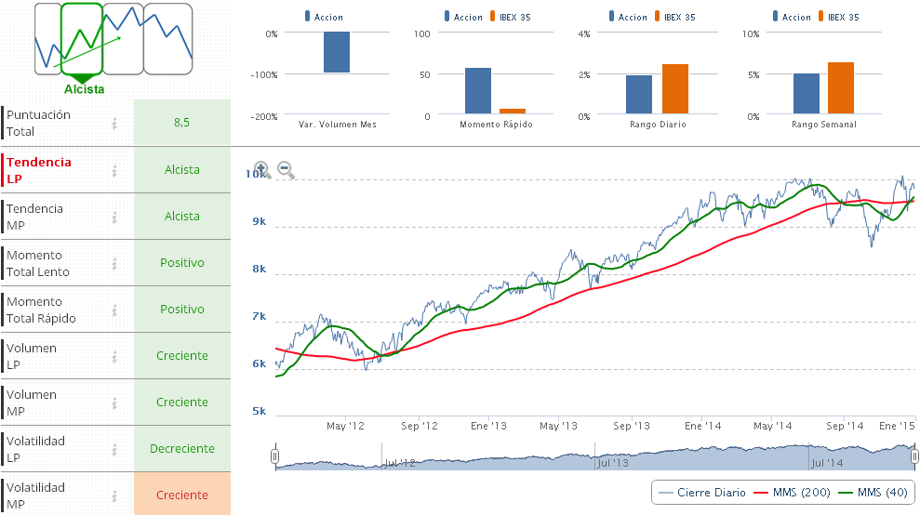Zoom in on the price chart
The image size is (920, 515).
(261, 169)
